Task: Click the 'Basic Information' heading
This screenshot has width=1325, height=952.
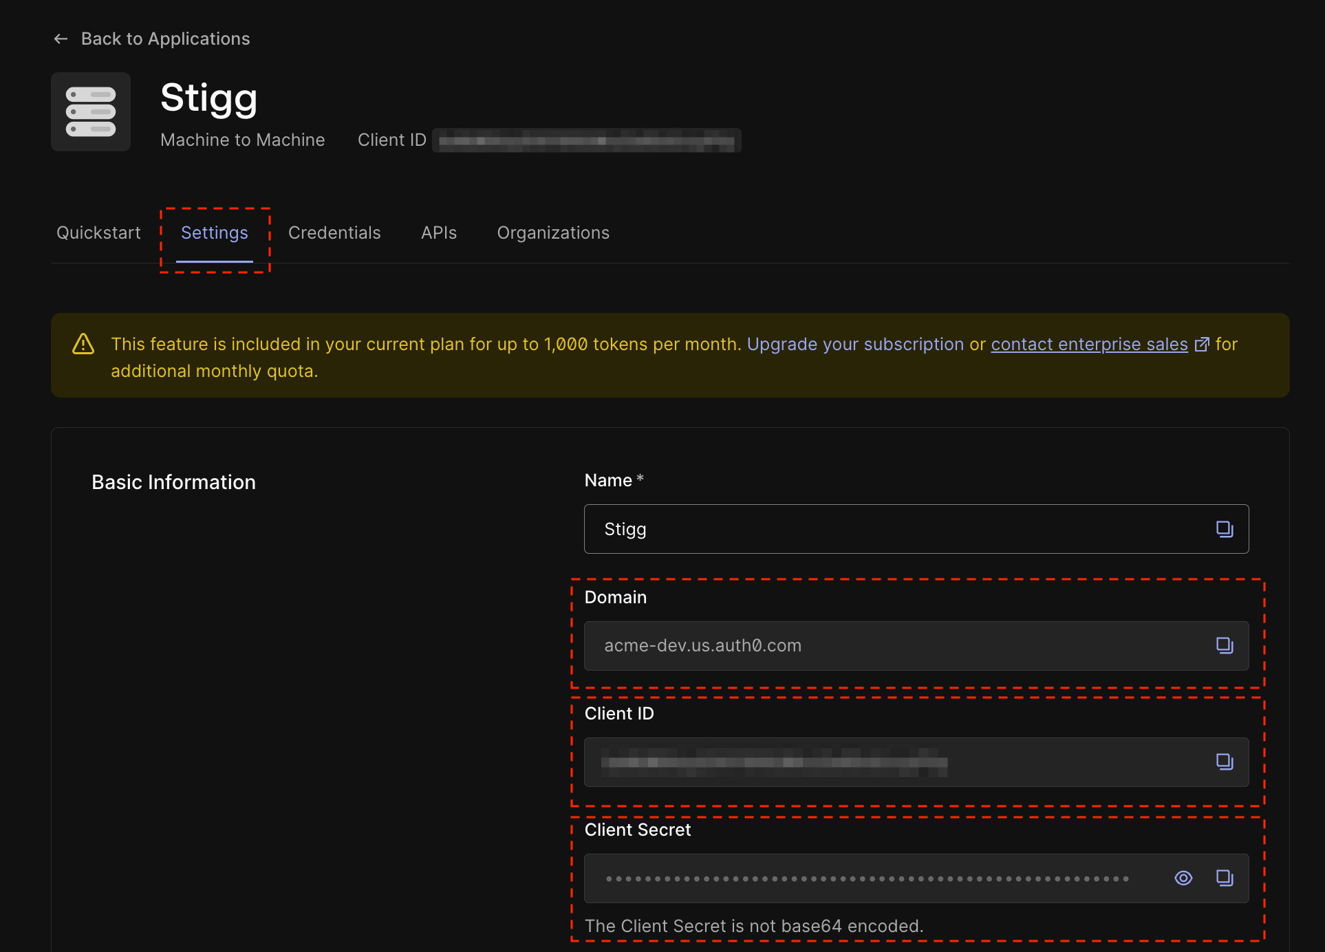Action: pos(173,482)
